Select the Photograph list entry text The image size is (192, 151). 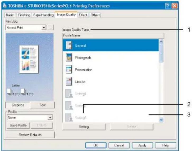click(x=83, y=57)
